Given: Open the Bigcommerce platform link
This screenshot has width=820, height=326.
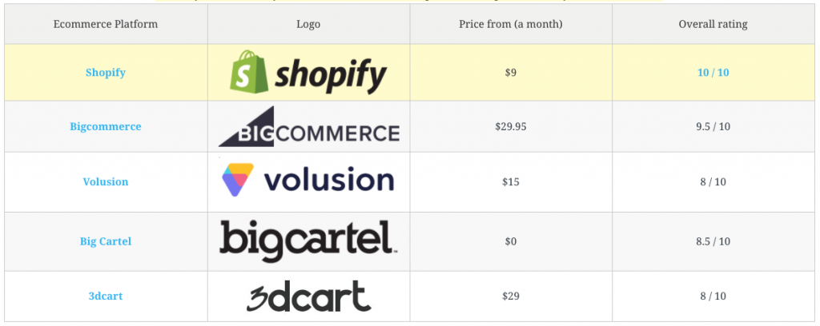Looking at the screenshot, I should pos(106,126).
